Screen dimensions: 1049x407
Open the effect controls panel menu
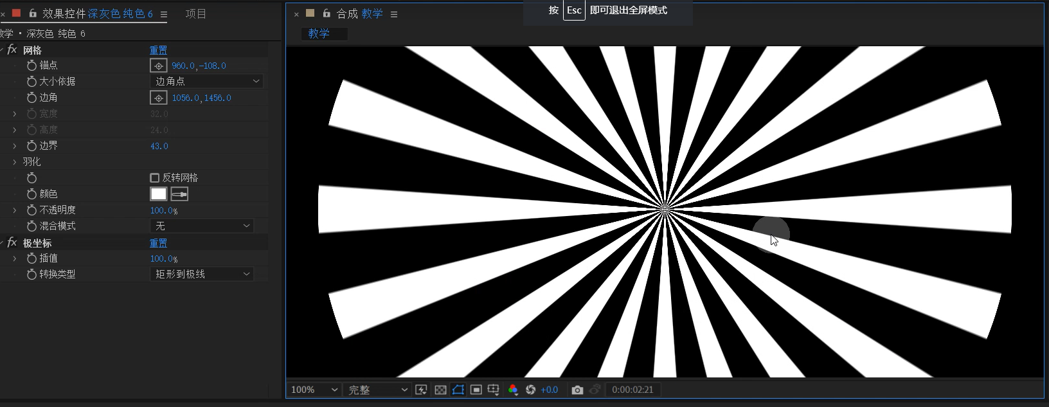click(x=163, y=14)
